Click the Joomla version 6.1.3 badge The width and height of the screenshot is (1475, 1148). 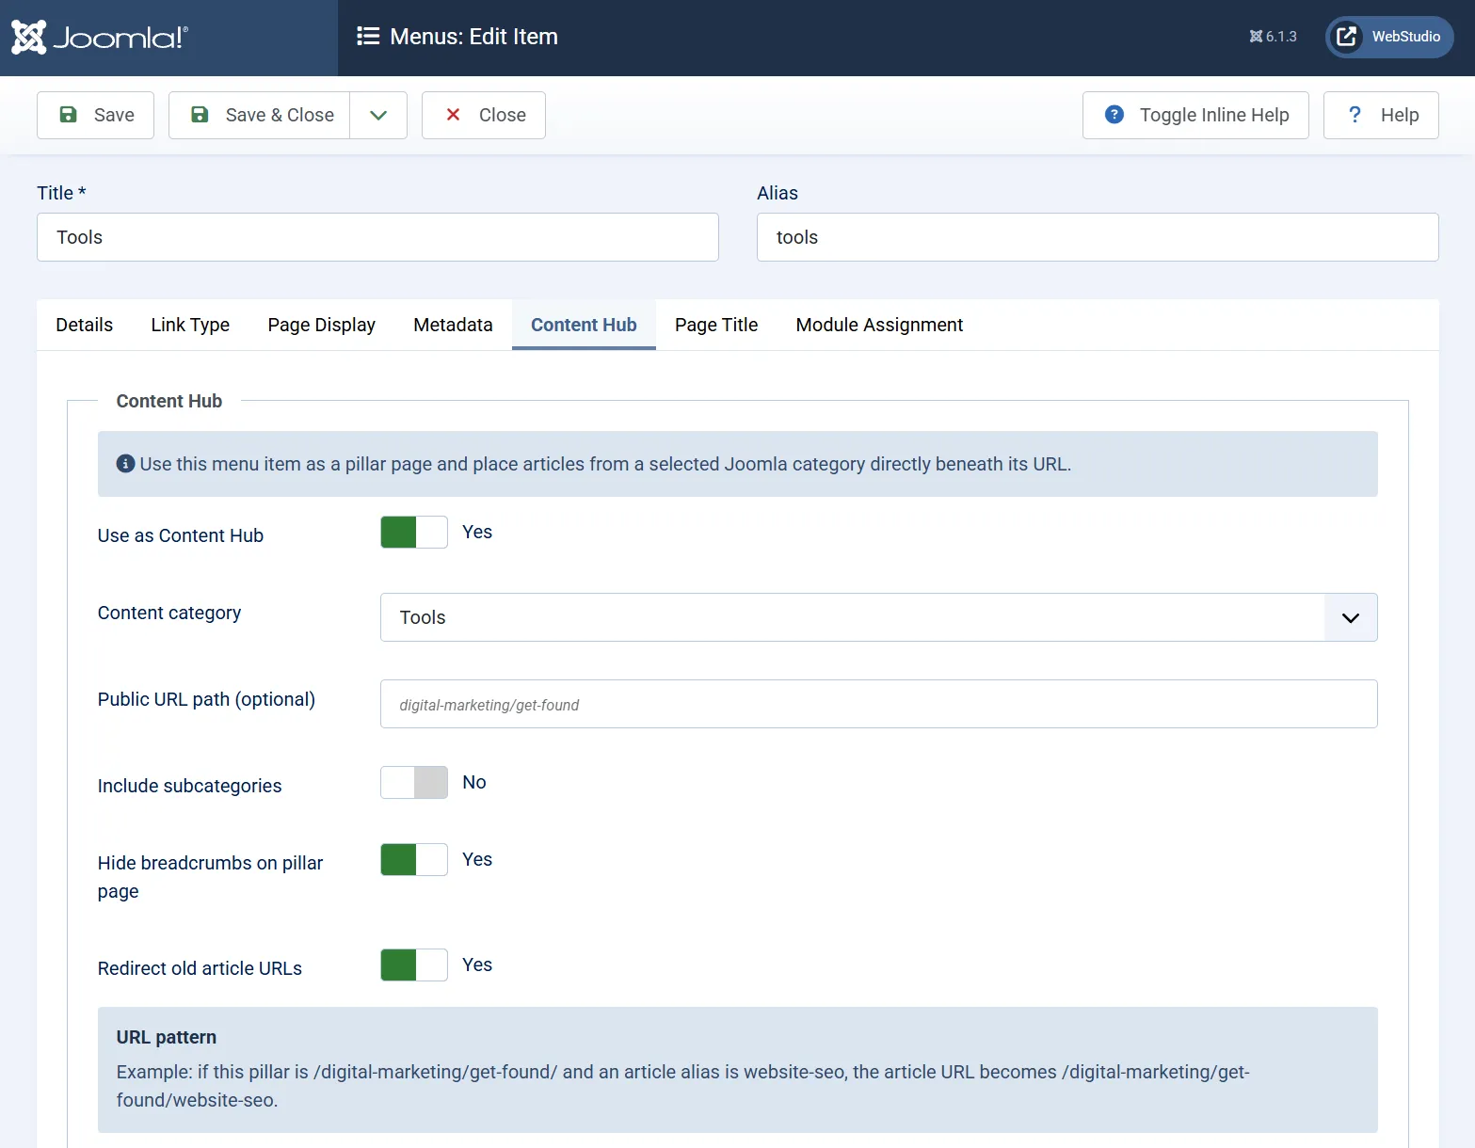(x=1273, y=37)
